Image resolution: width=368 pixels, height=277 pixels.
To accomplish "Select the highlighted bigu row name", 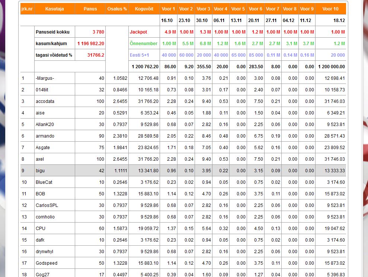I will pyautogui.click(x=40, y=171).
